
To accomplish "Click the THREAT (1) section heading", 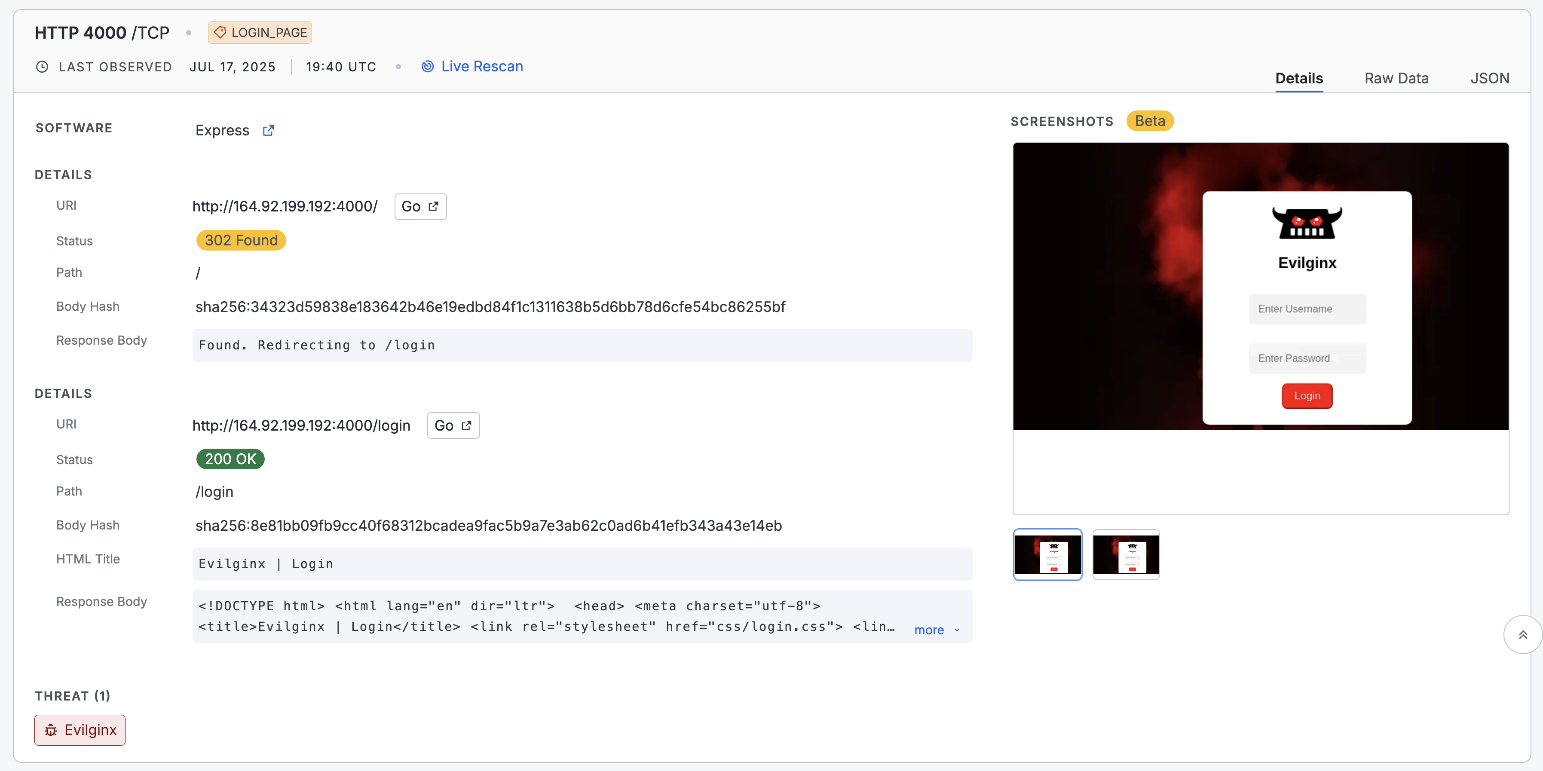I will (73, 695).
